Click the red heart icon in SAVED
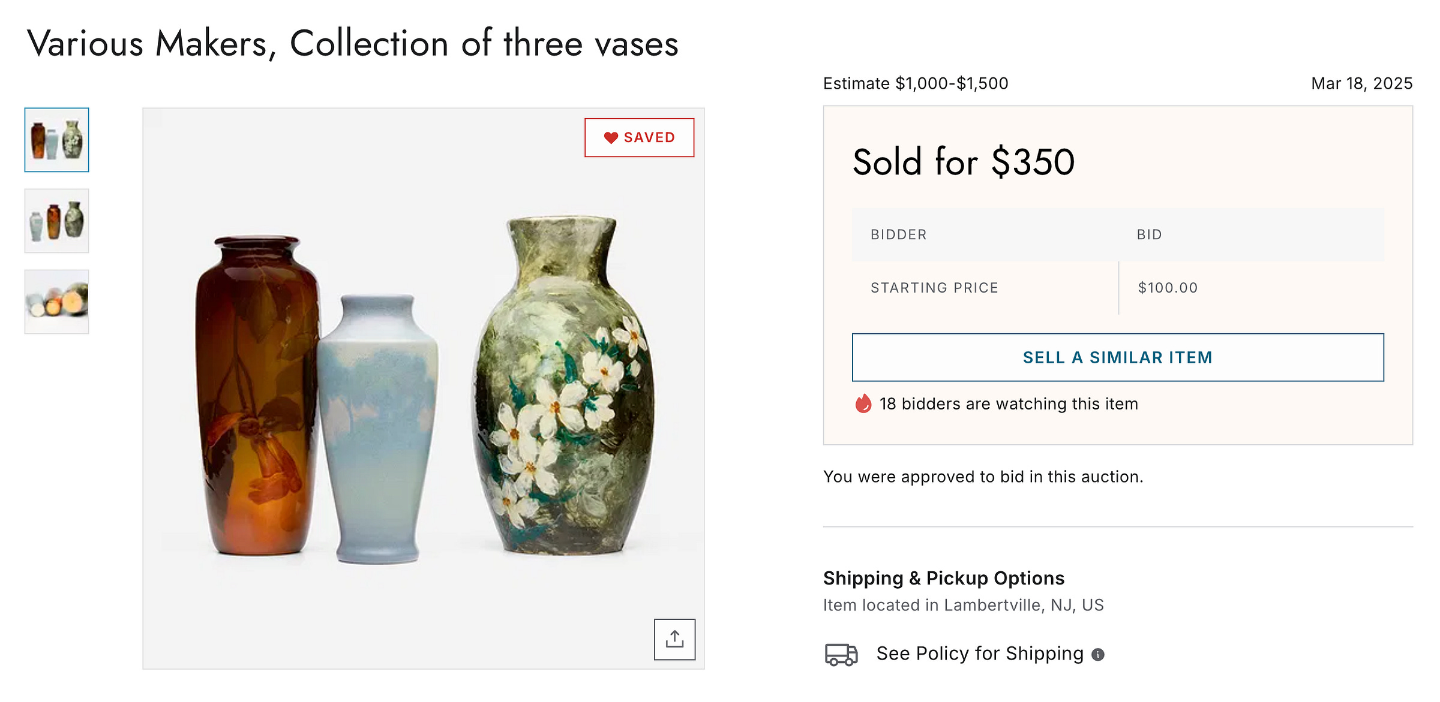 tap(611, 138)
